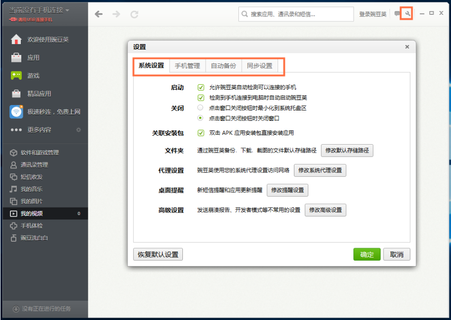Click the wrench settings icon
Viewport: 451px width, 320px height.
[407, 14]
